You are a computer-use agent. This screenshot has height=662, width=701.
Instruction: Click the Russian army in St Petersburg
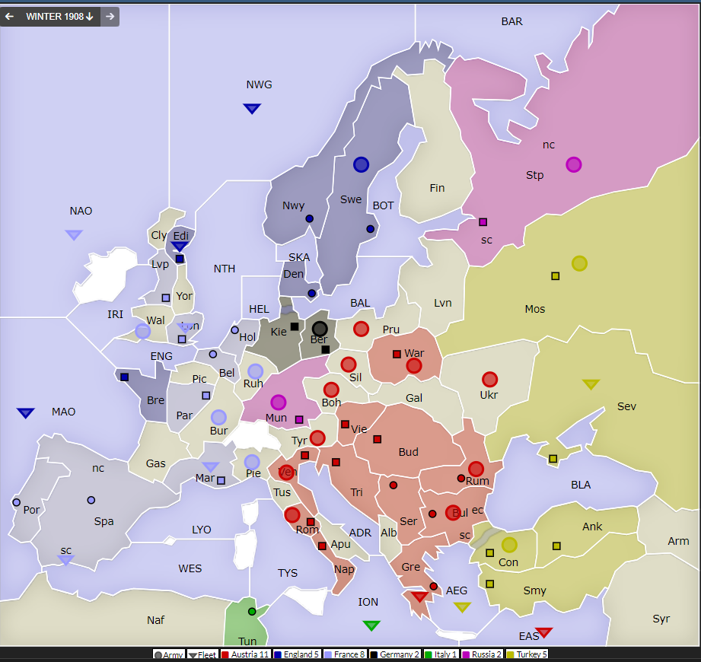[574, 164]
